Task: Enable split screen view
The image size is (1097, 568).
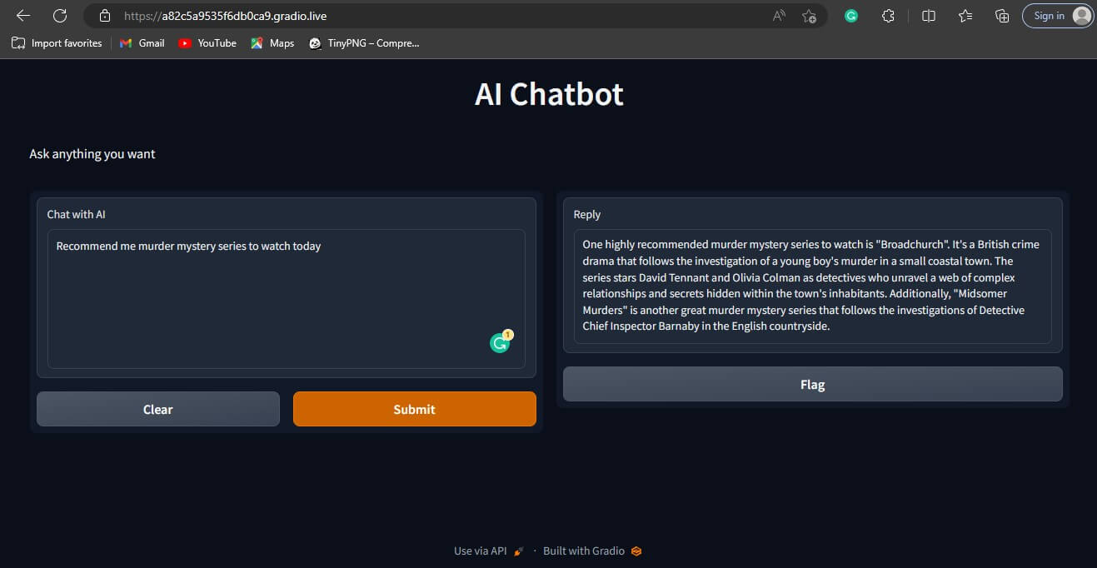Action: tap(928, 16)
